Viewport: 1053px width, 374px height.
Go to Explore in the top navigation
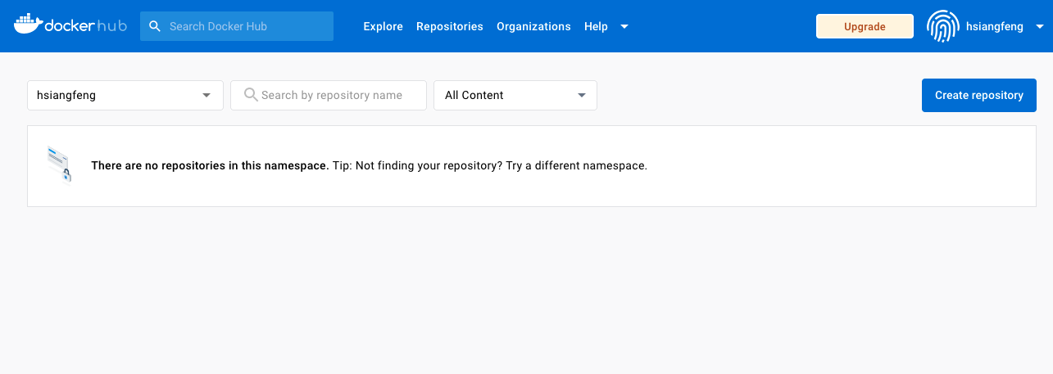tap(383, 26)
